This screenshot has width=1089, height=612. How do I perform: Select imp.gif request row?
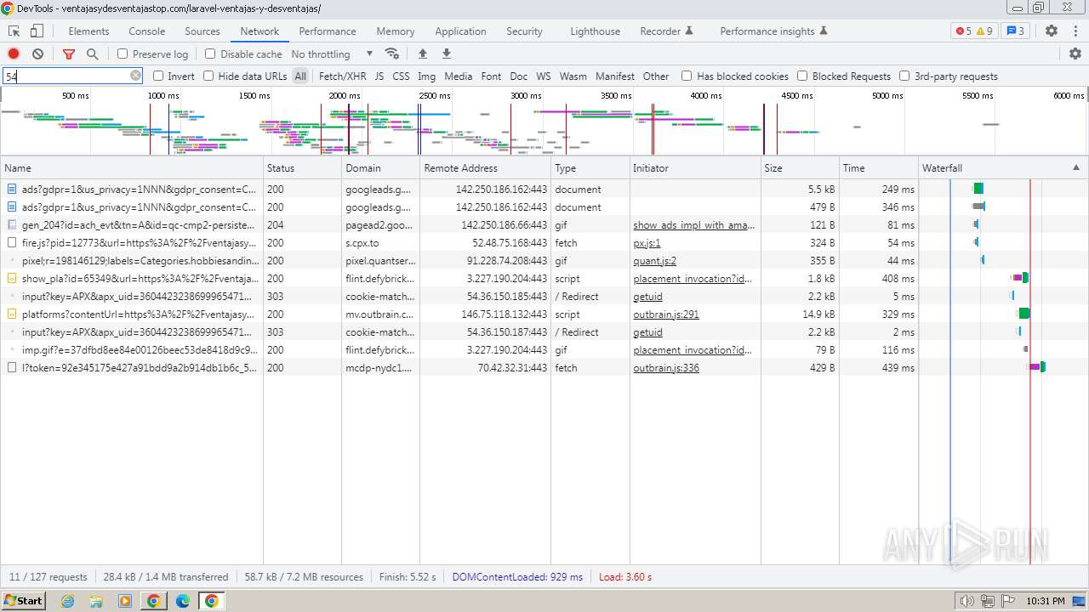pyautogui.click(x=544, y=350)
